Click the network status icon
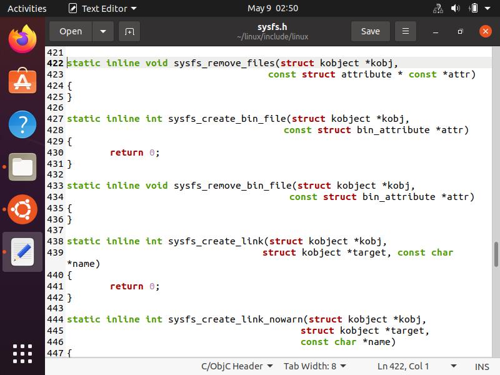Viewport: 500px width, 375px height. [x=438, y=9]
